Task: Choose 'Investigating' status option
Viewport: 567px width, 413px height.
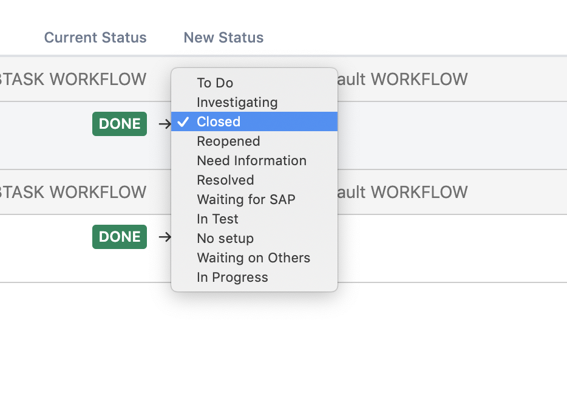Action: [254, 103]
